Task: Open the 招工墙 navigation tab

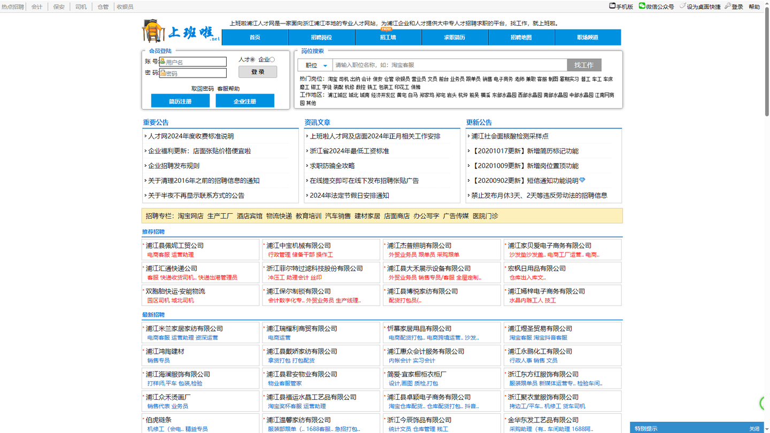Action: point(388,37)
